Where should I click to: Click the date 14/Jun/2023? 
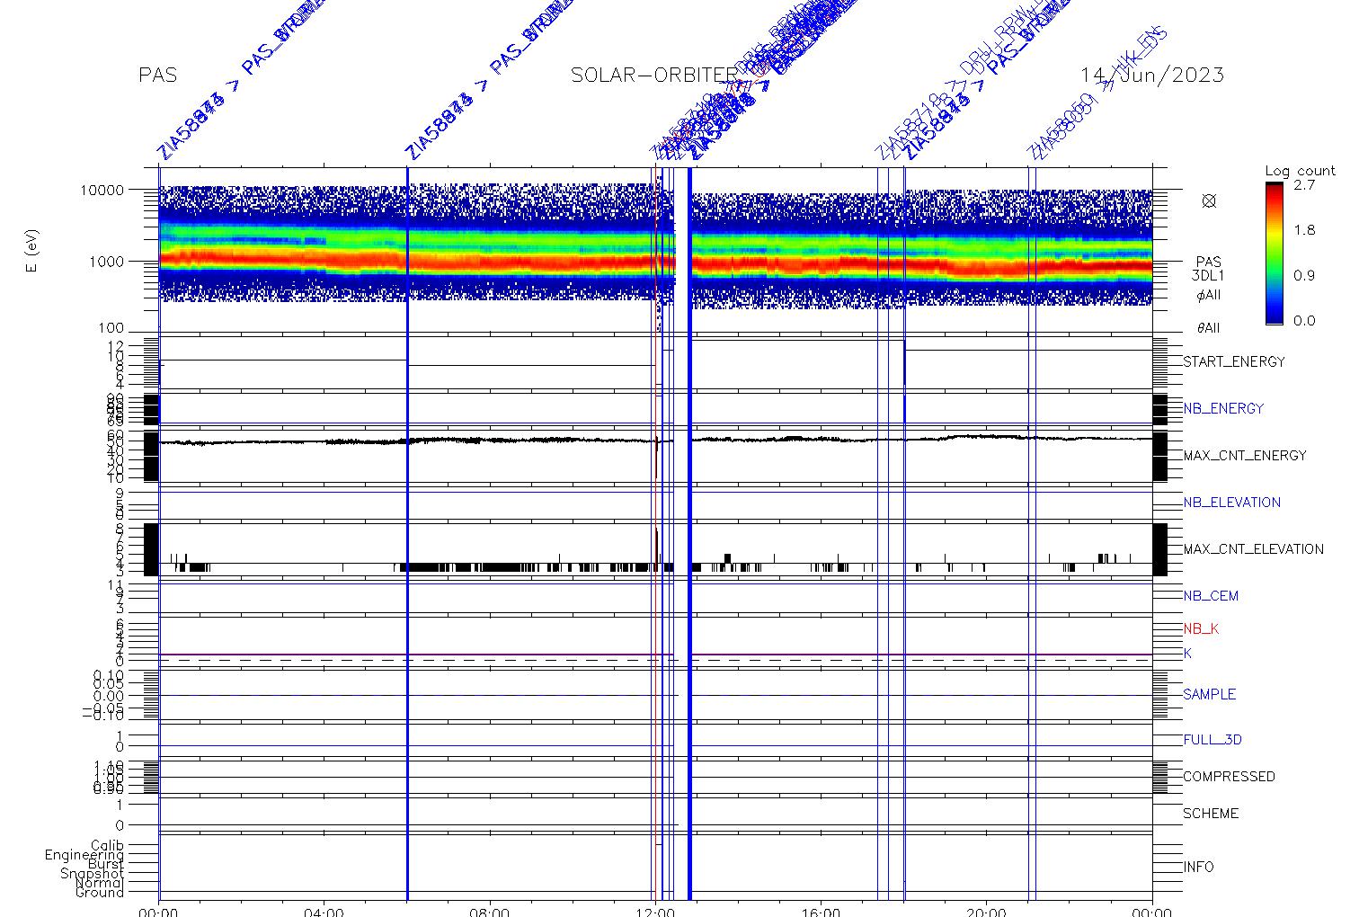(x=1152, y=76)
